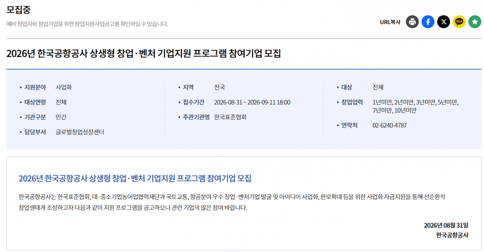The width and height of the screenshot is (484, 252).
Task: Click the 연락처 phone number 02-6240-4787
Action: pyautogui.click(x=390, y=125)
